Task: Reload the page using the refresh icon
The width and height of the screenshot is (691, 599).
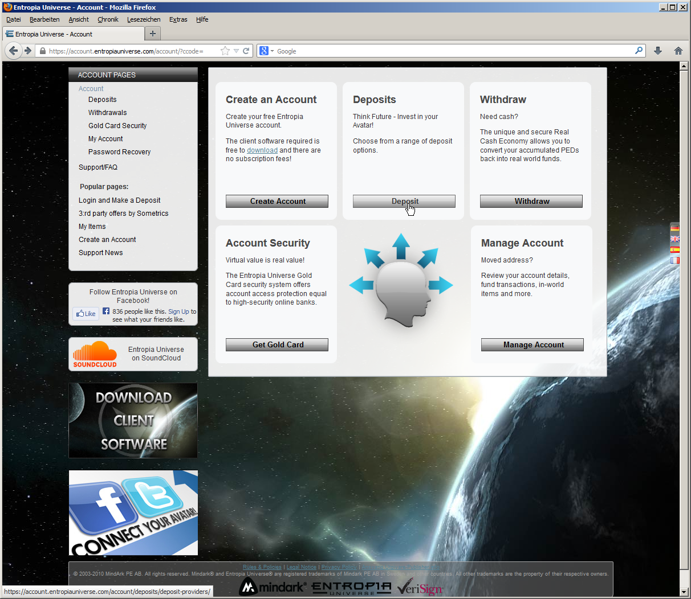Action: coord(246,51)
